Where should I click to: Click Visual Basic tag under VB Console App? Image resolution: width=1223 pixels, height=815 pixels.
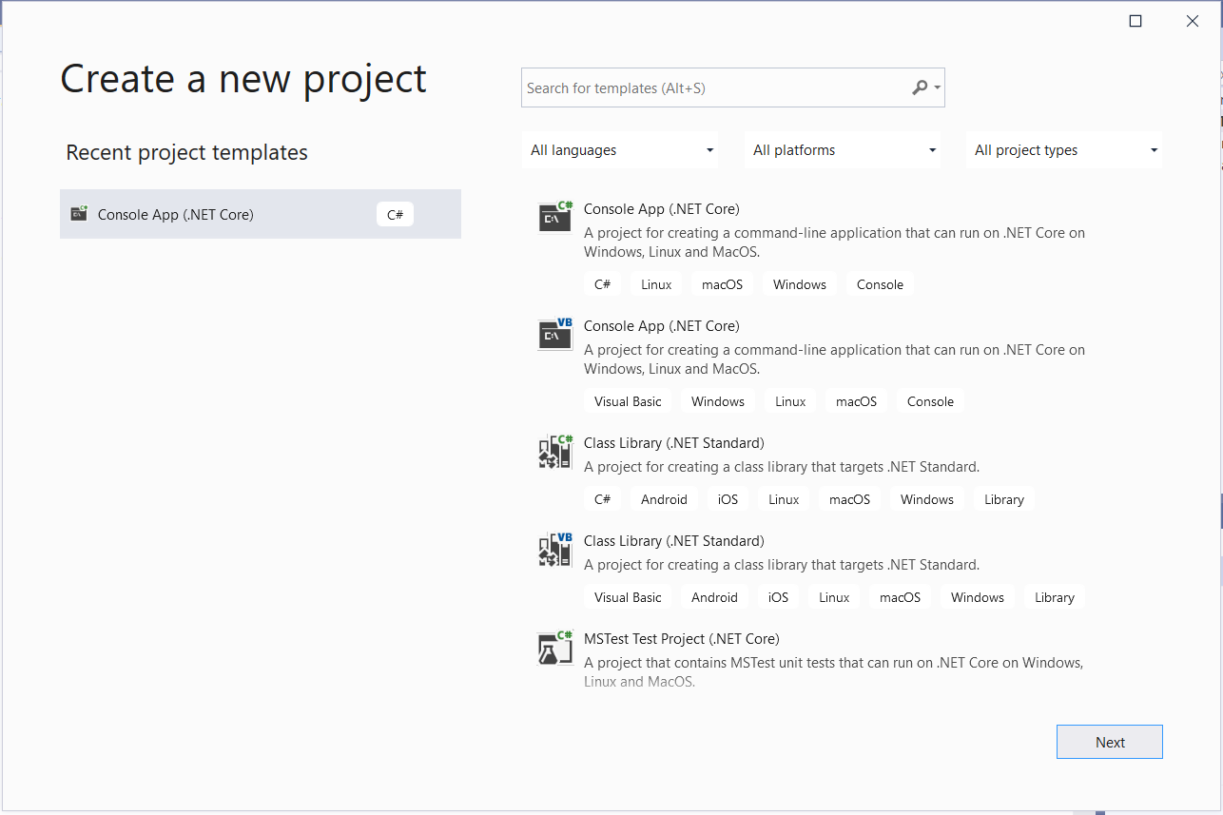click(x=628, y=401)
